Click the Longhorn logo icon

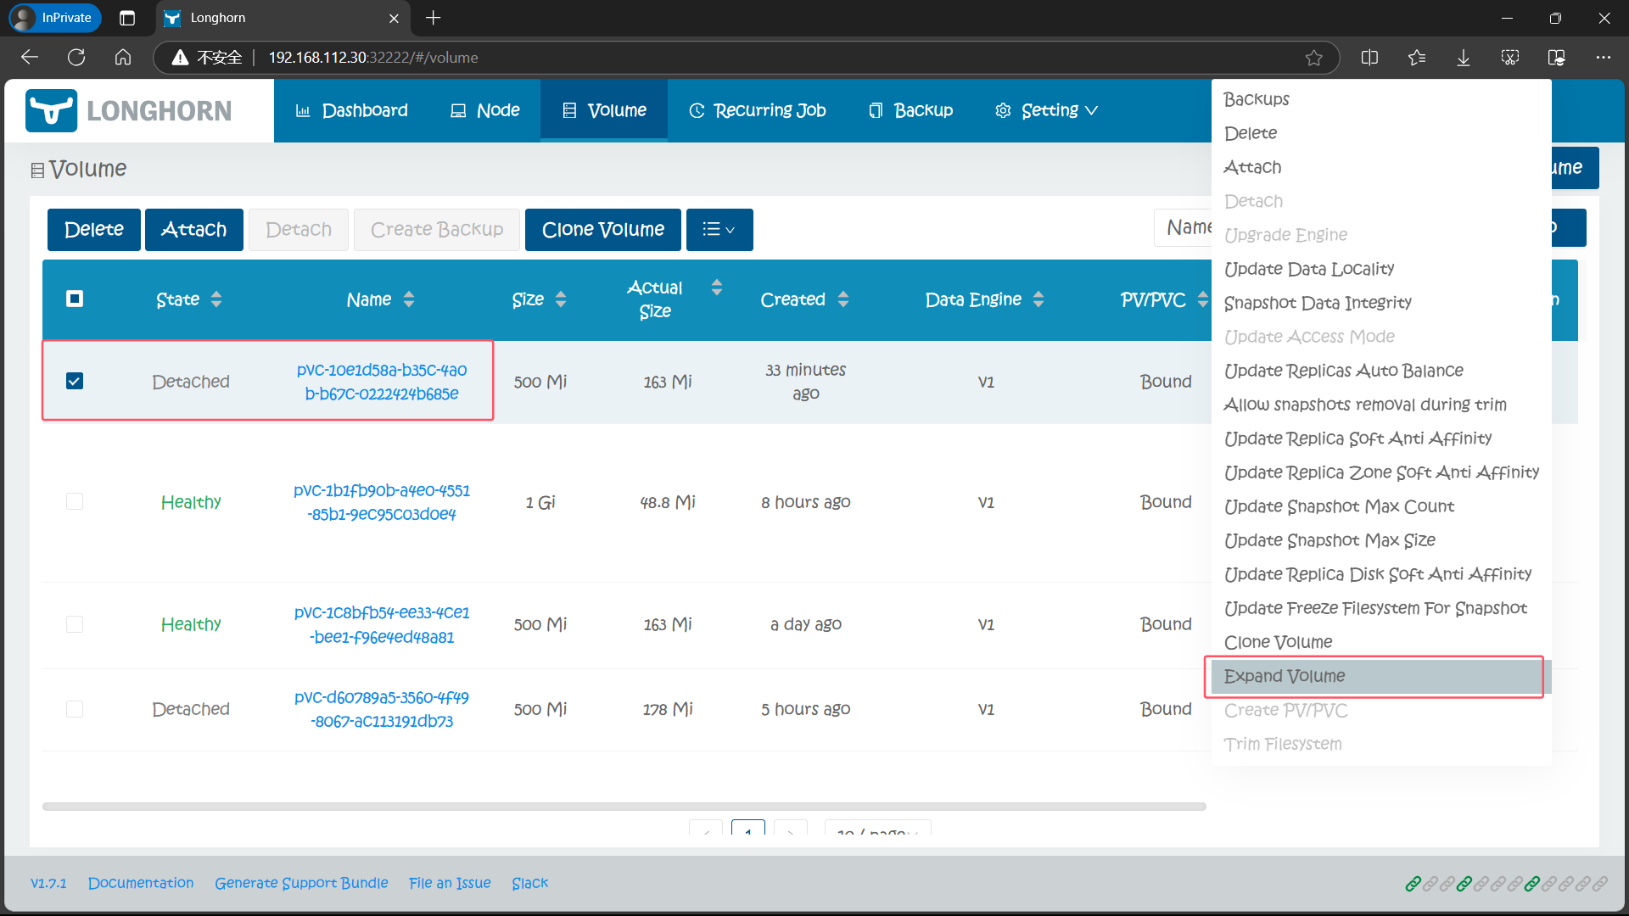click(x=51, y=110)
